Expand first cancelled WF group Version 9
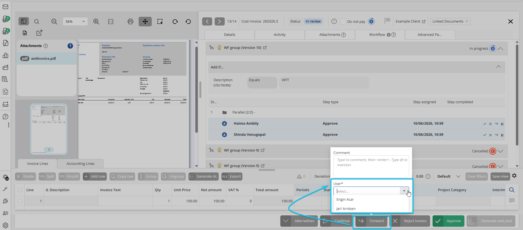This screenshot has width=523, height=230. [500, 151]
